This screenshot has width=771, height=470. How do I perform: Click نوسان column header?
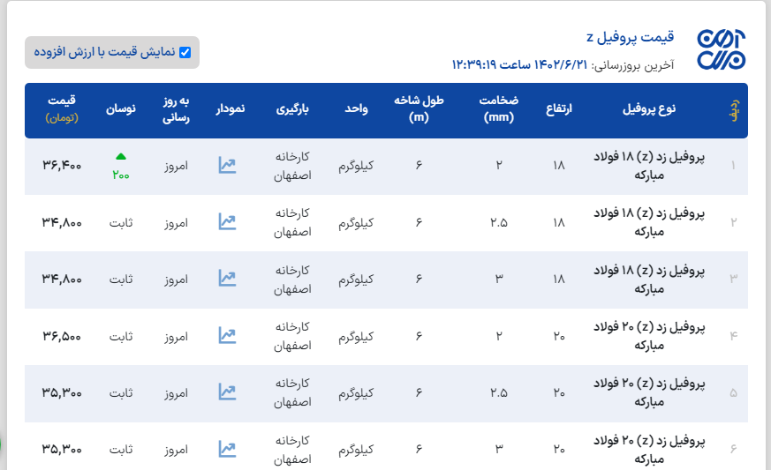(121, 108)
